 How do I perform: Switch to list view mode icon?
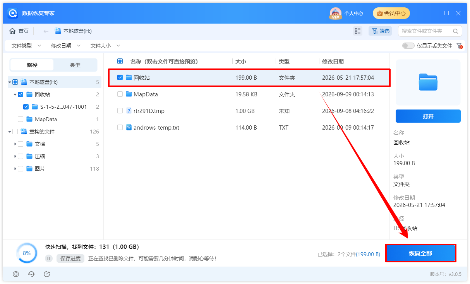click(x=358, y=31)
